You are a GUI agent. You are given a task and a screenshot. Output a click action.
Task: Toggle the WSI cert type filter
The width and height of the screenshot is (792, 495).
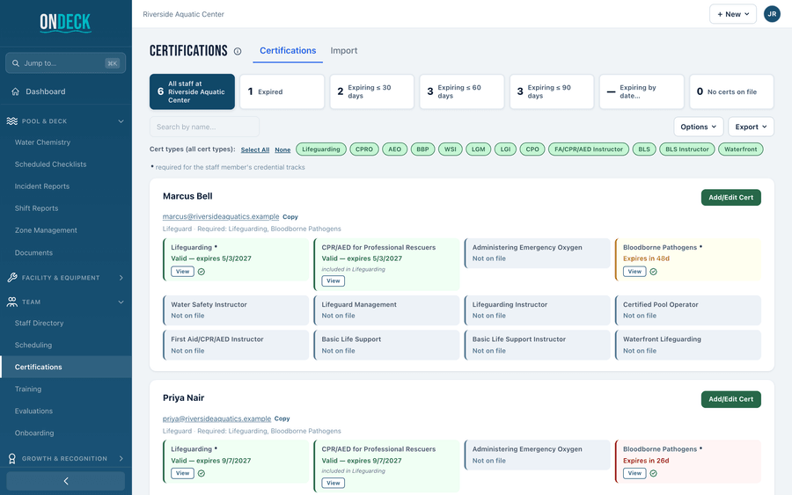(450, 149)
